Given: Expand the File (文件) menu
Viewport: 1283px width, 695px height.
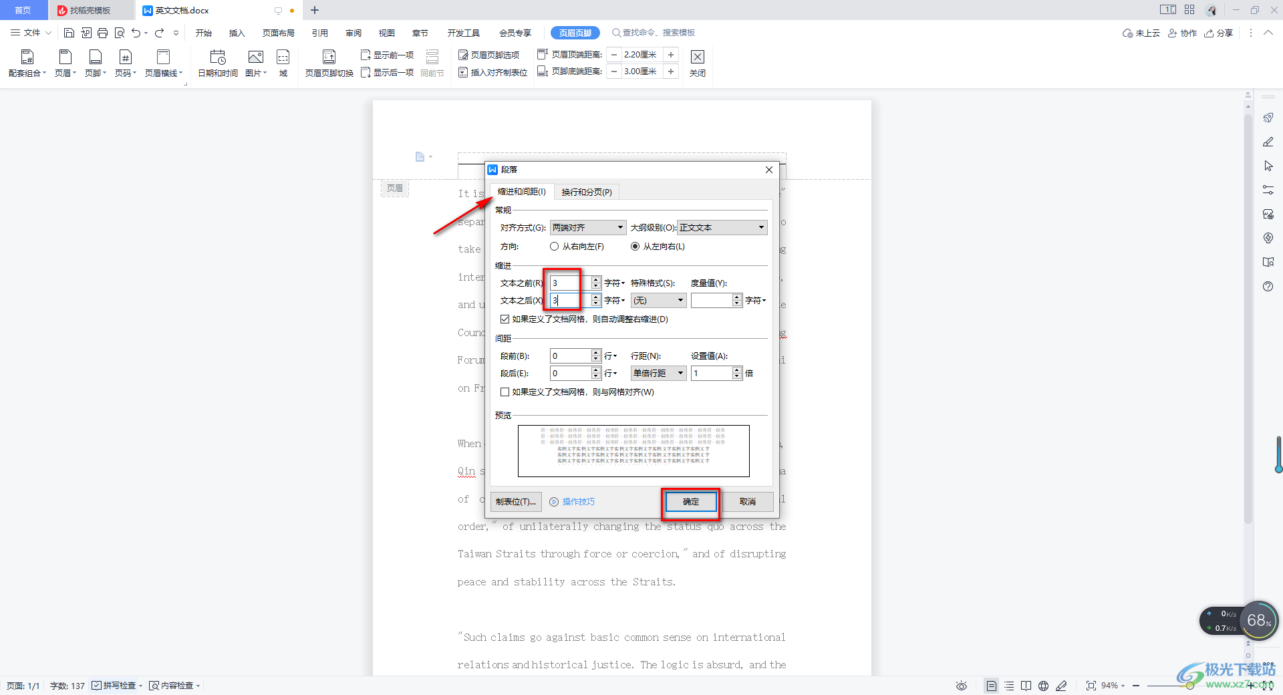Looking at the screenshot, I should point(31,33).
